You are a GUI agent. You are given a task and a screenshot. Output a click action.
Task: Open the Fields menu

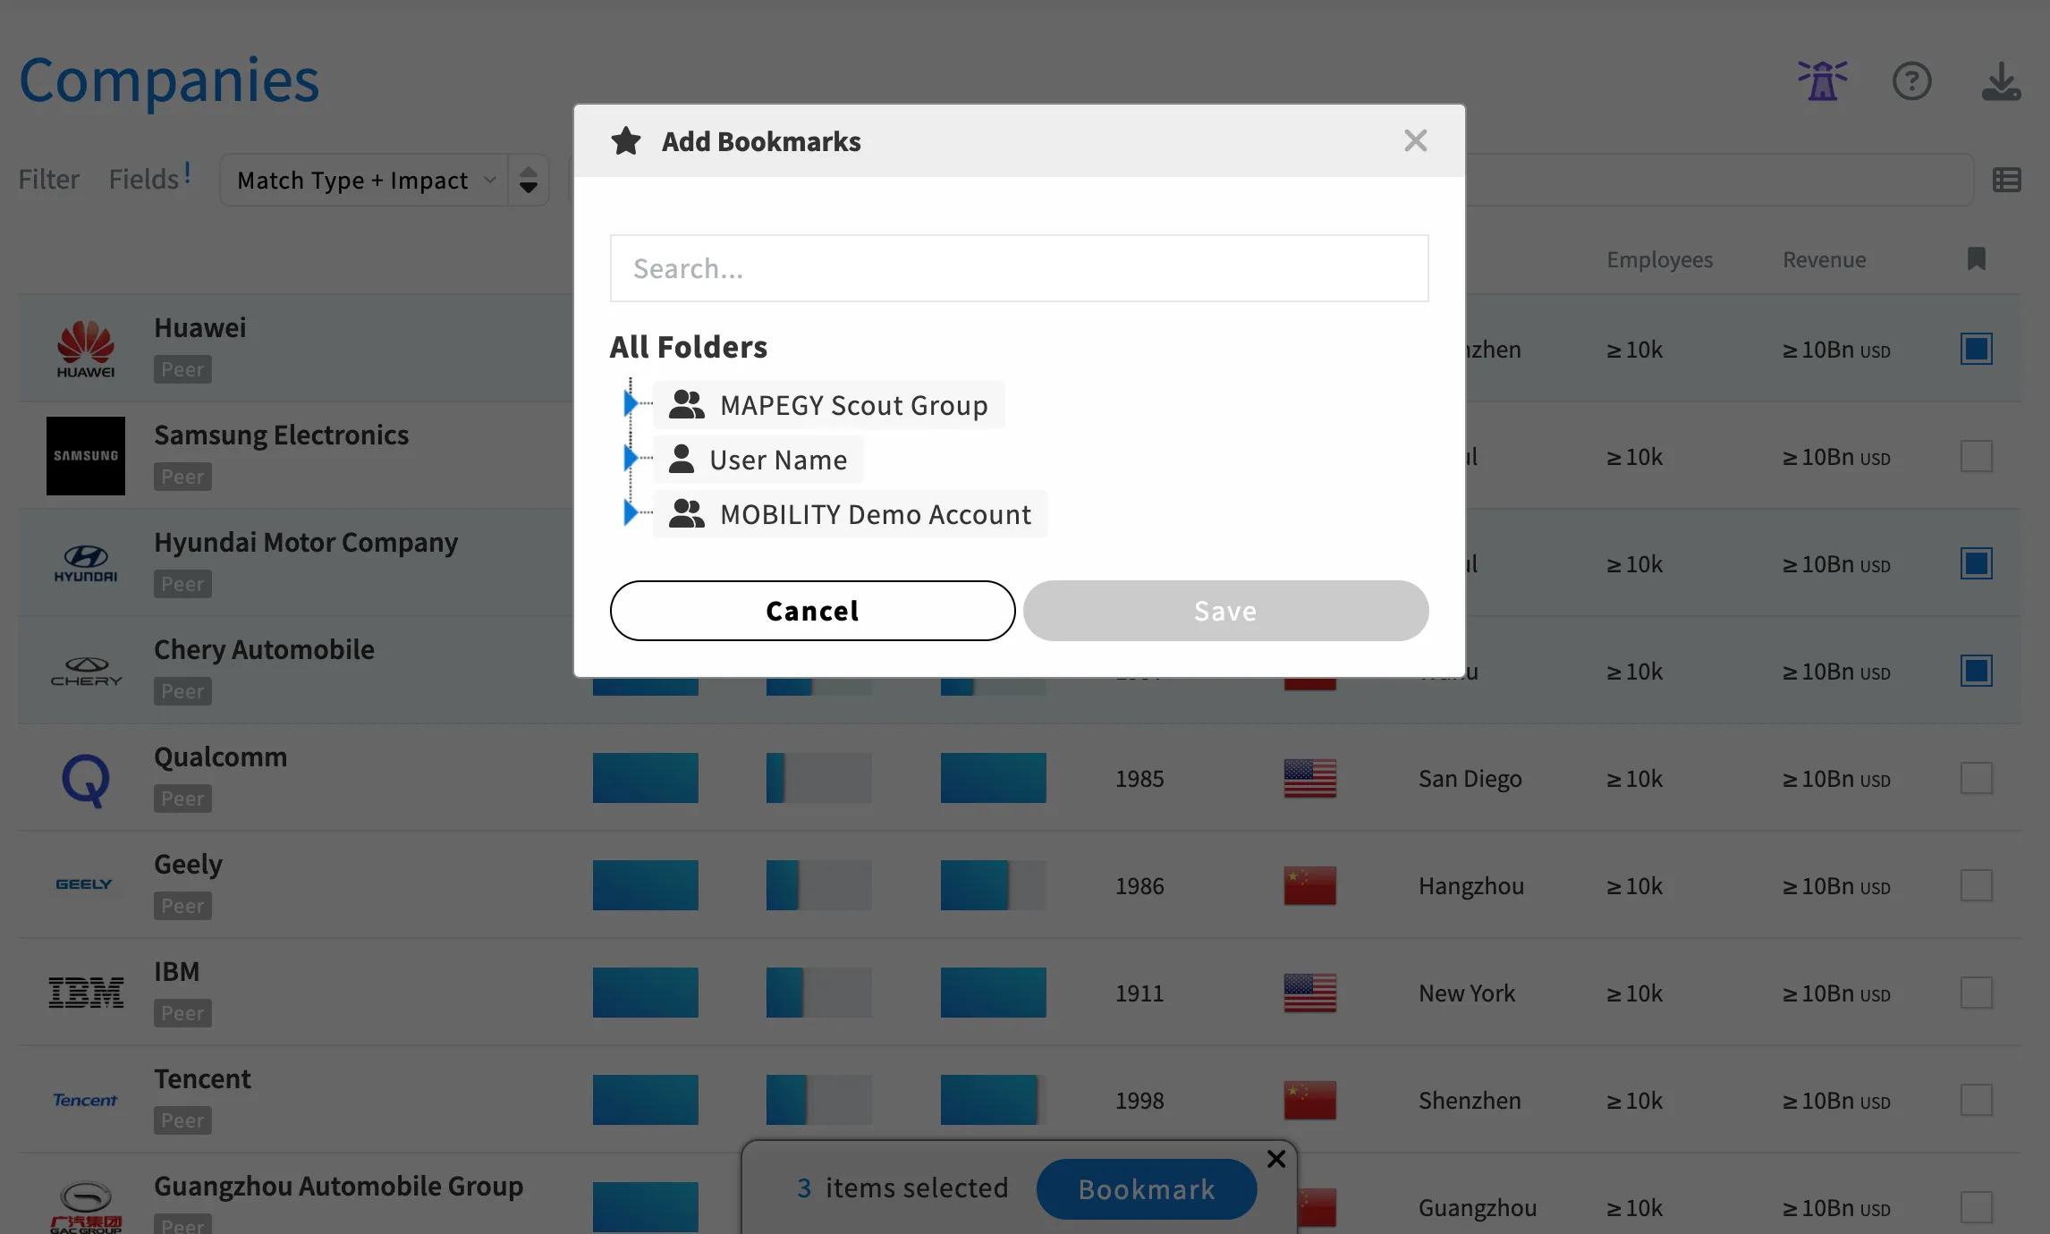coord(143,179)
